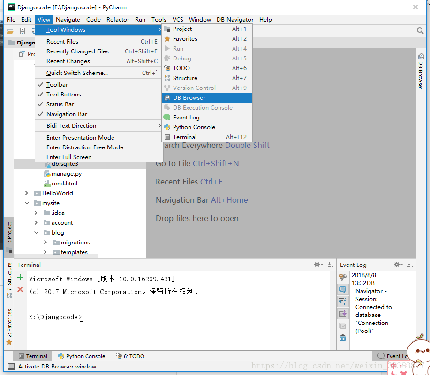430x375 pixels.
Task: Switch to 6: TODO bottom tab
Action: point(130,356)
